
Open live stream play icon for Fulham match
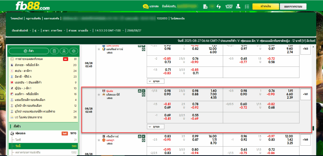[x=144, y=91]
